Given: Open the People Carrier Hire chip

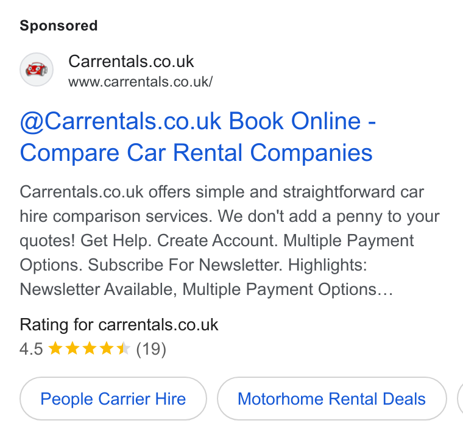Looking at the screenshot, I should [113, 399].
